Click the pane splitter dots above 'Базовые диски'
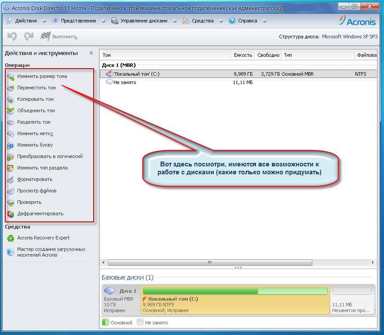 pyautogui.click(x=238, y=267)
